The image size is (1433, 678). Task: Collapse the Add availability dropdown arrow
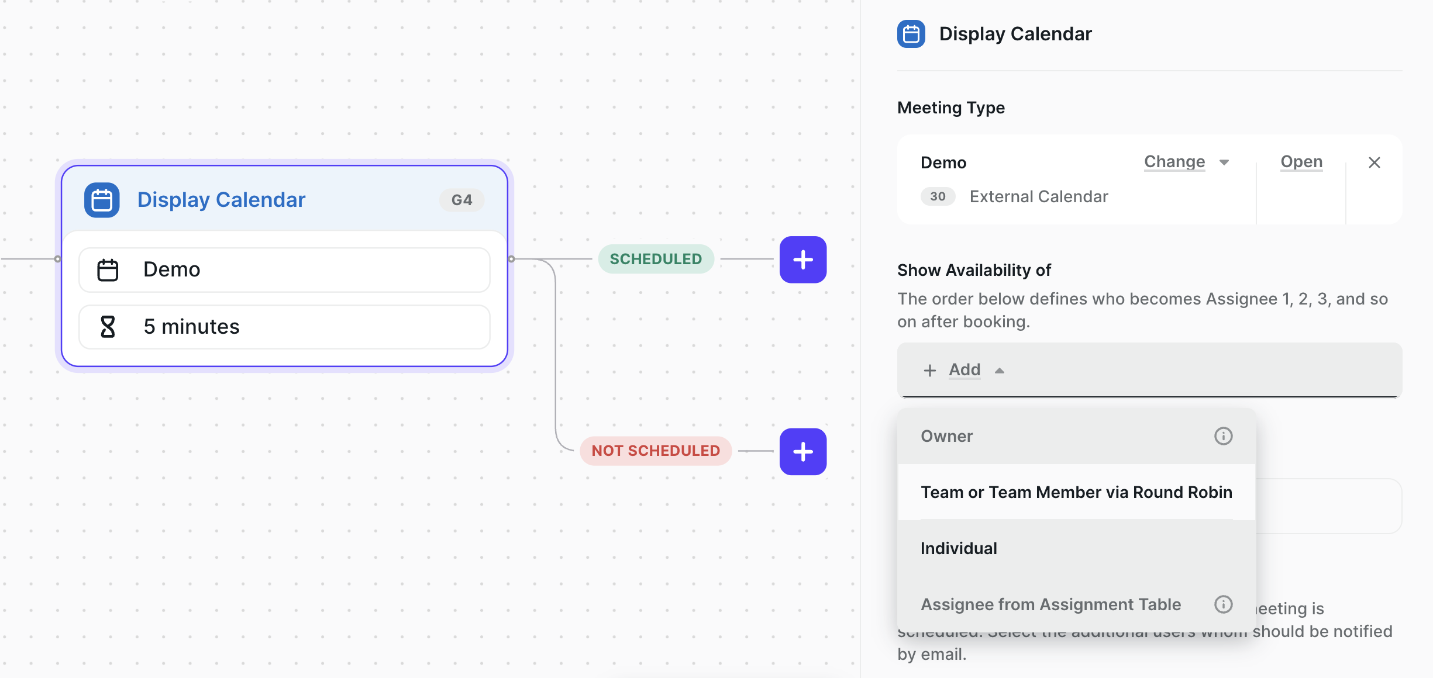1000,371
